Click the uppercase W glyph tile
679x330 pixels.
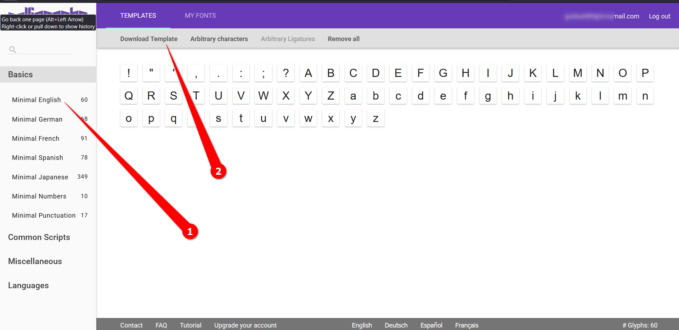[263, 96]
